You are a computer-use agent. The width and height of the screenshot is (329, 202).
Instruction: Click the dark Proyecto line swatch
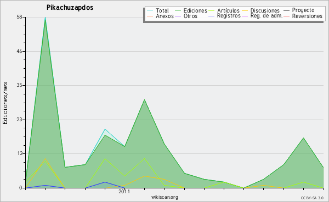tap(287, 10)
